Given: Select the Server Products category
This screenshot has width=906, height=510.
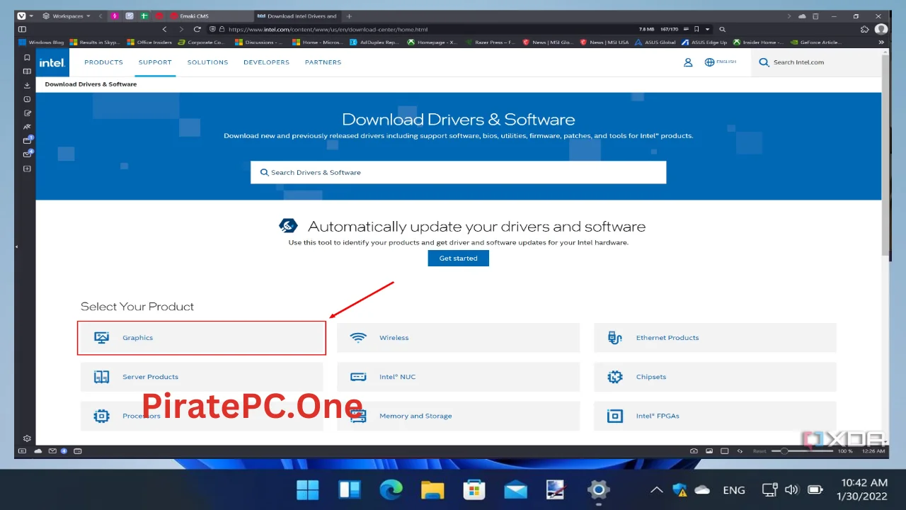Looking at the screenshot, I should click(x=202, y=377).
